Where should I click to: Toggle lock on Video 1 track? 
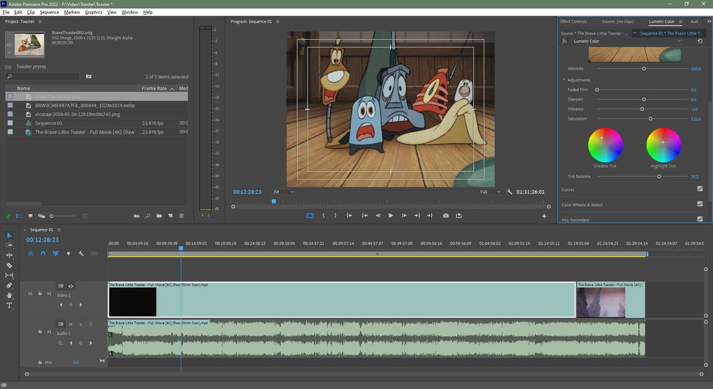[x=40, y=293]
